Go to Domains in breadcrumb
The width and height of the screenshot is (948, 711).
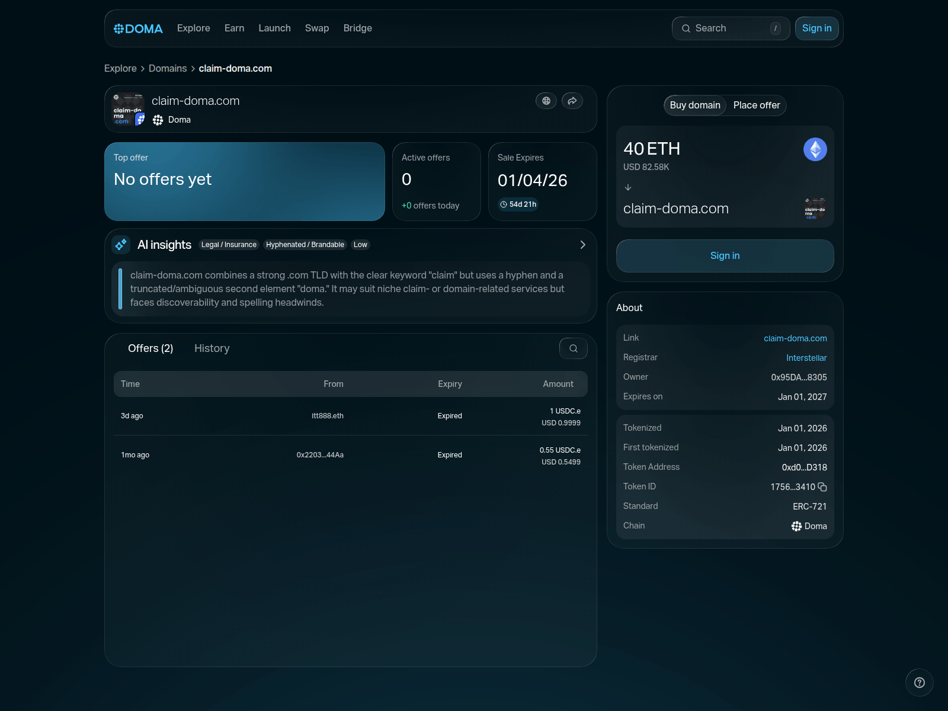click(168, 68)
